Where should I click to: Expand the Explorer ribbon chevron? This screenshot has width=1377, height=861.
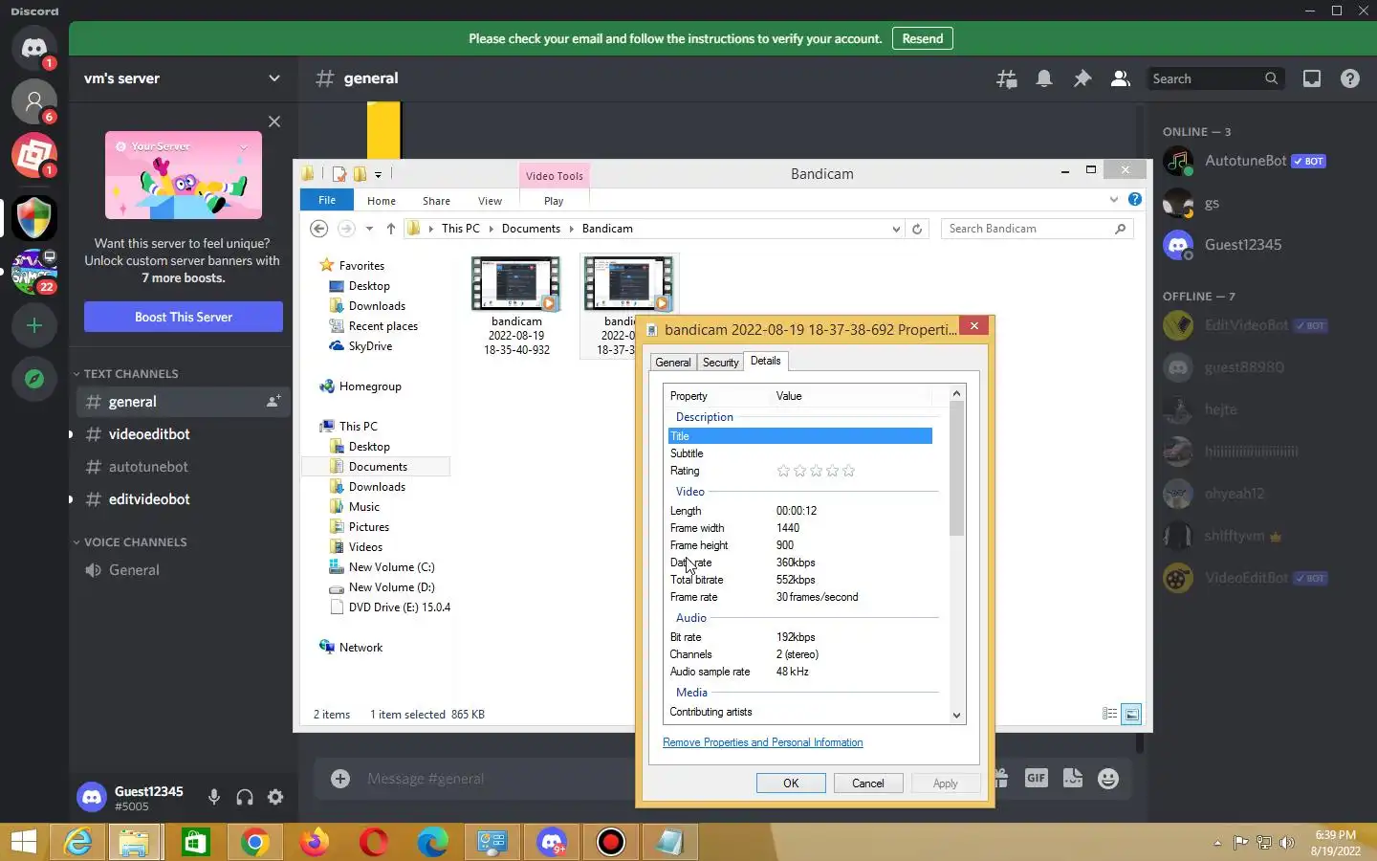click(x=1114, y=199)
